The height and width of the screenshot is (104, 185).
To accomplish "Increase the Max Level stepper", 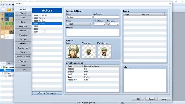I will 118,23.
